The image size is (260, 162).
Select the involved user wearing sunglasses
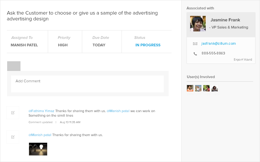214,88
